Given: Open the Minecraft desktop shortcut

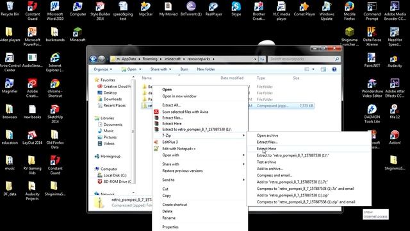Looking at the screenshot, I should coord(78,34).
